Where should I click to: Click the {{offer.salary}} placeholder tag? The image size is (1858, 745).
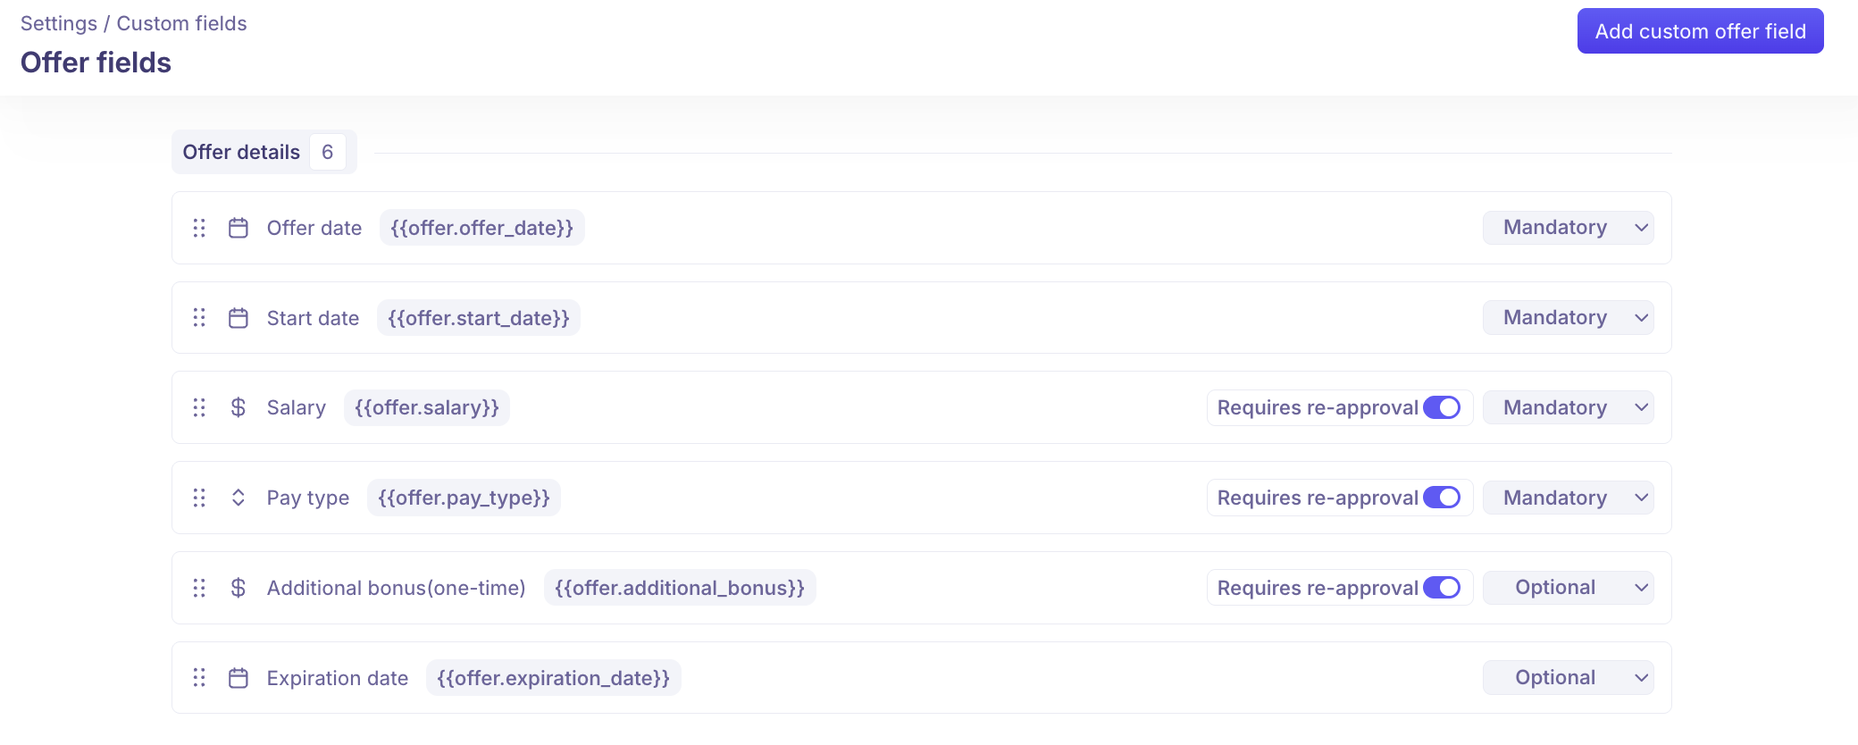coord(427,407)
